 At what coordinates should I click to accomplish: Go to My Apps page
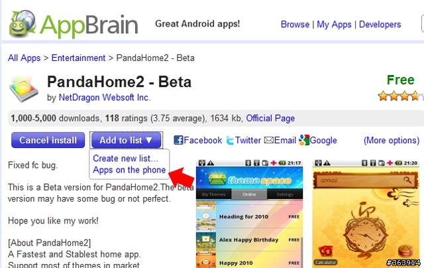(x=334, y=25)
